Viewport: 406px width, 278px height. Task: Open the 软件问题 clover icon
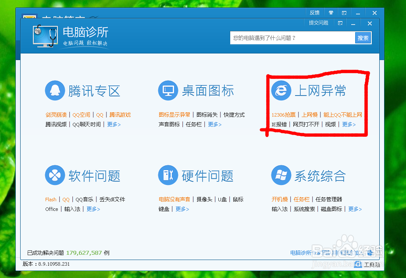click(55, 175)
